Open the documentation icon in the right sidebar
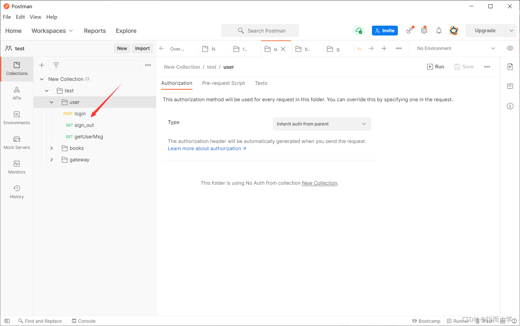The image size is (520, 326). coord(510,67)
